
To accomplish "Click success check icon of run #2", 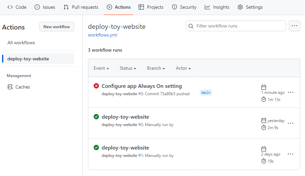I will [x=96, y=117].
